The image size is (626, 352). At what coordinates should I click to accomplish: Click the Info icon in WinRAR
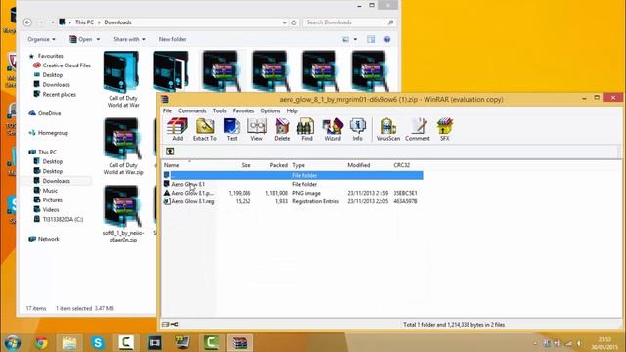point(357,129)
